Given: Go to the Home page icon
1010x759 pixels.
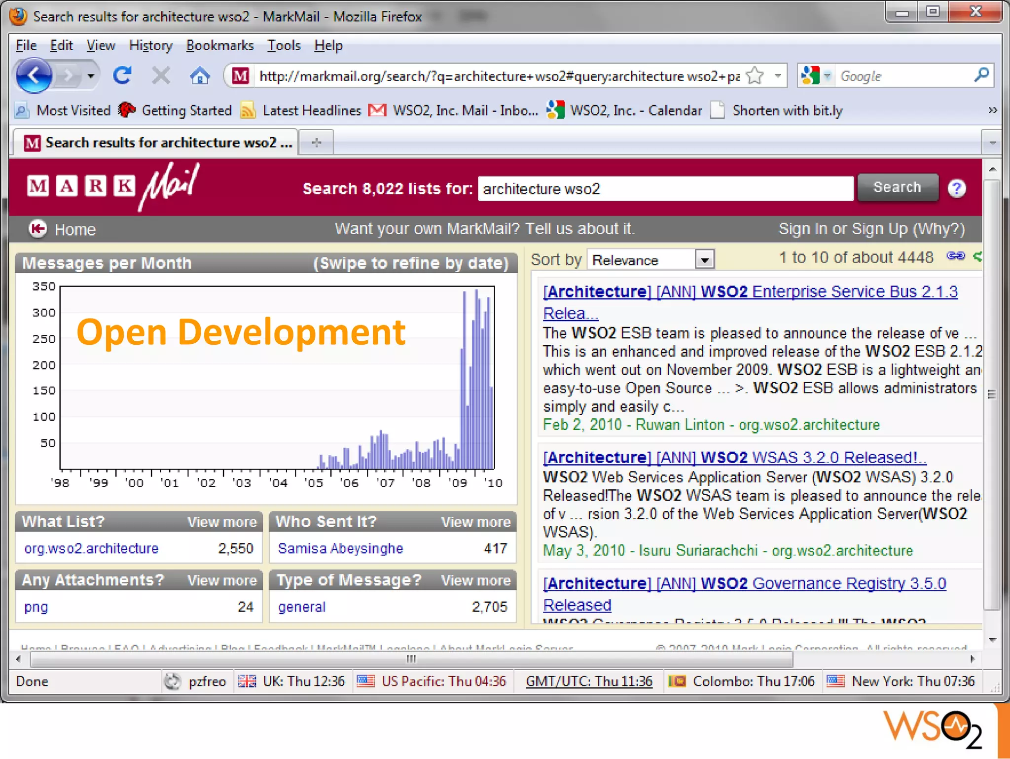Looking at the screenshot, I should pyautogui.click(x=200, y=75).
